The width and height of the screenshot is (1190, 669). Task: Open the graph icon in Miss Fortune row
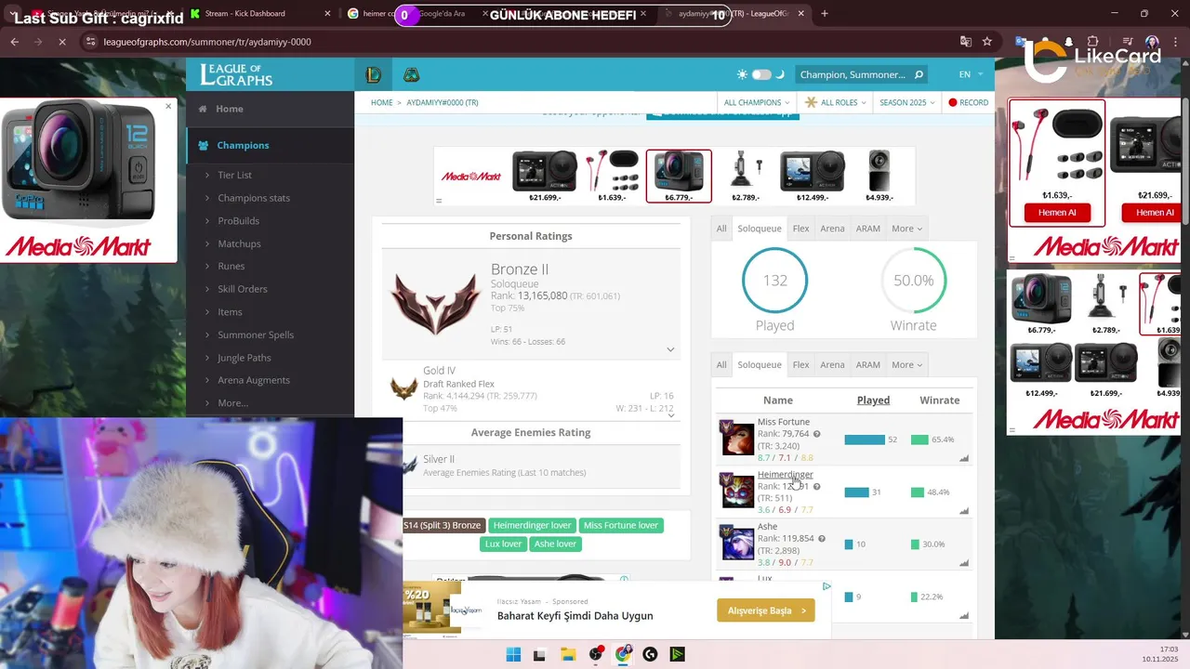click(x=964, y=458)
